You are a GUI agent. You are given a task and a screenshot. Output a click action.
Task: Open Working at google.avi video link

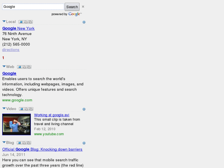pyautogui.click(x=51, y=115)
